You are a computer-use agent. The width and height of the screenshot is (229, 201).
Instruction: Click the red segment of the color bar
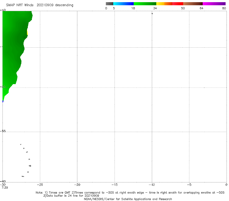178,4
